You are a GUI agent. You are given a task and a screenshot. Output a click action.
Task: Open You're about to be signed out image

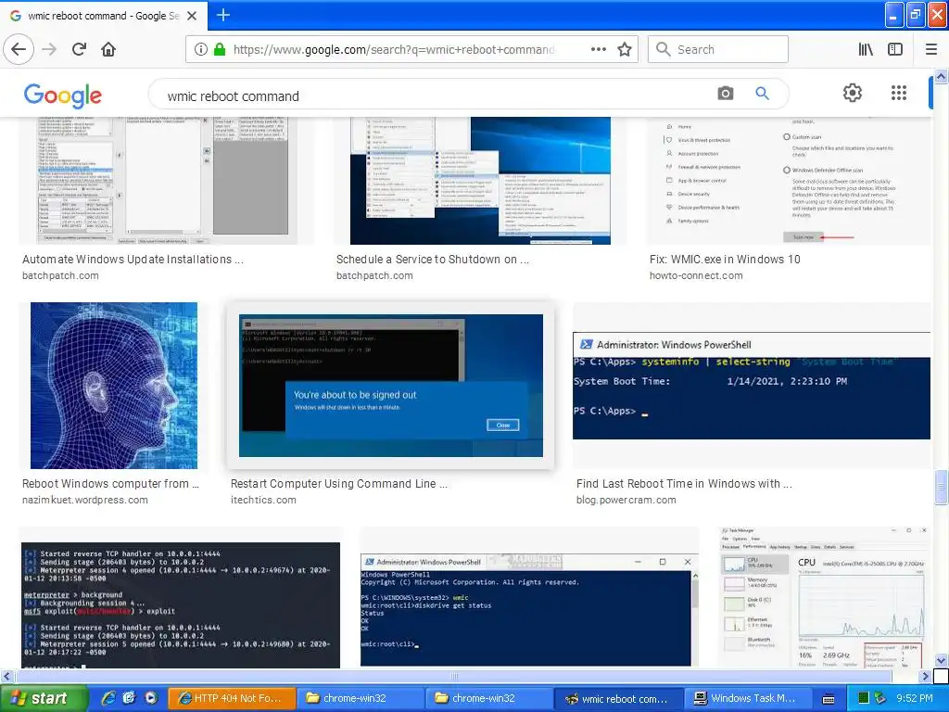click(x=391, y=385)
